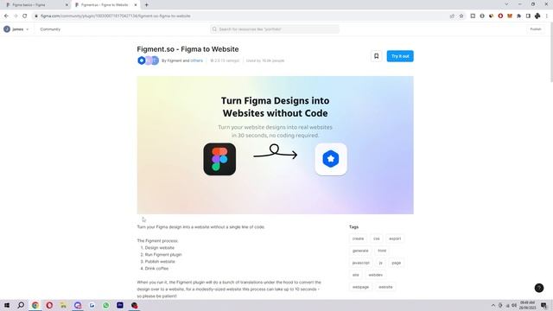
Task: Select the Figment.so - Figma to Website tab
Action: point(105,5)
